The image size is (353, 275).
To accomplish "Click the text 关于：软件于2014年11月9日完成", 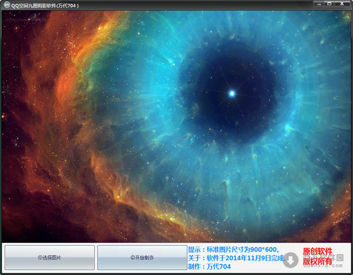I will point(236,258).
